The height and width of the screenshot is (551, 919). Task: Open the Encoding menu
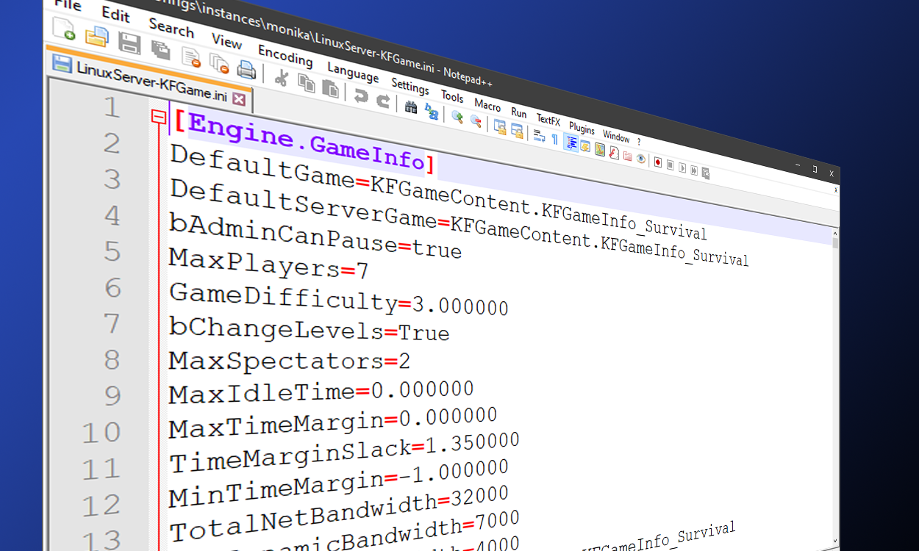coord(285,57)
